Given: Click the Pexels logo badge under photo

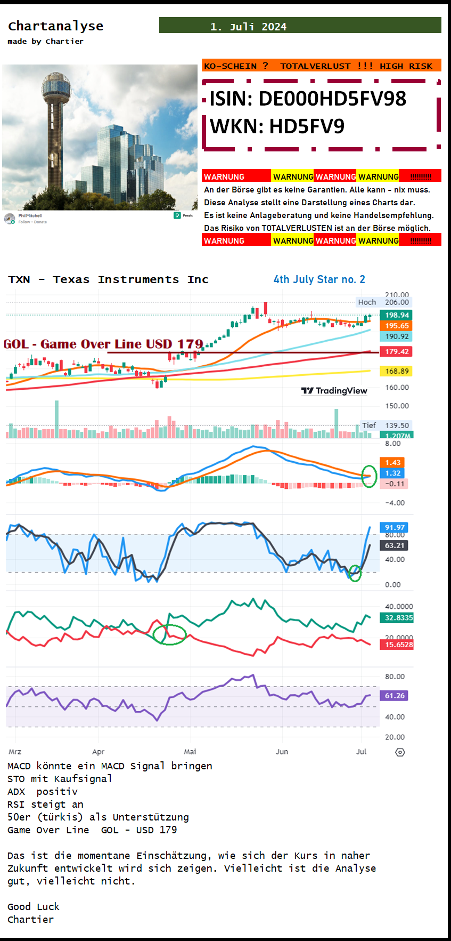Looking at the screenshot, I should (184, 215).
